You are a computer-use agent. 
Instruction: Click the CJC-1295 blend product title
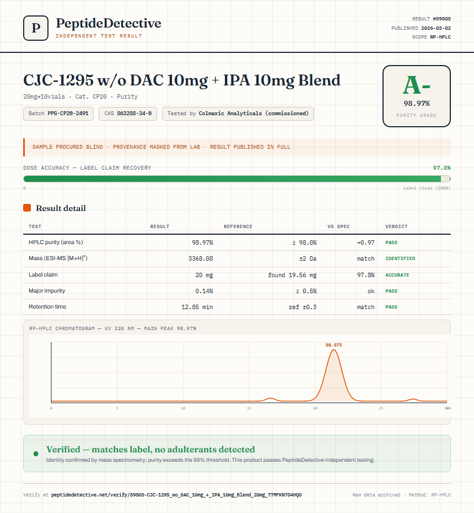[x=182, y=80]
